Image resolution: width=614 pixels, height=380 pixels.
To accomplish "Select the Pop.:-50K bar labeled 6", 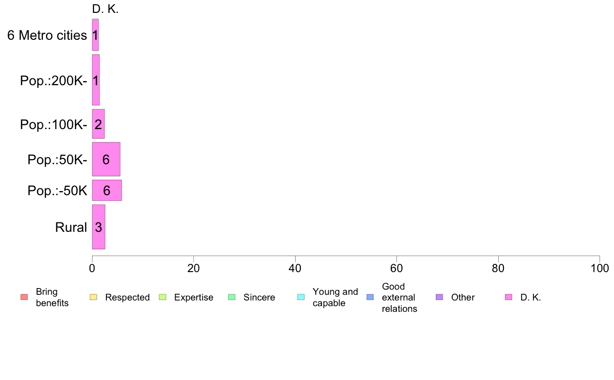I will click(107, 190).
